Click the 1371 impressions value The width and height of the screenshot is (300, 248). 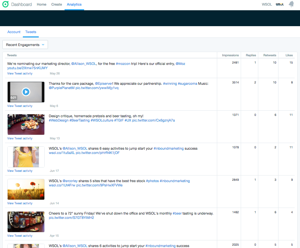[235, 115]
